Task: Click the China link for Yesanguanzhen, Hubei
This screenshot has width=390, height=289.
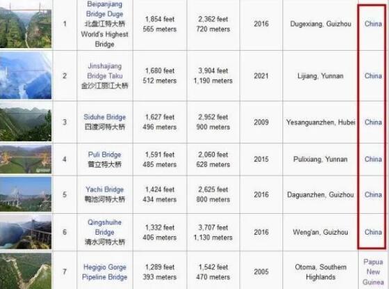Action: pos(373,122)
